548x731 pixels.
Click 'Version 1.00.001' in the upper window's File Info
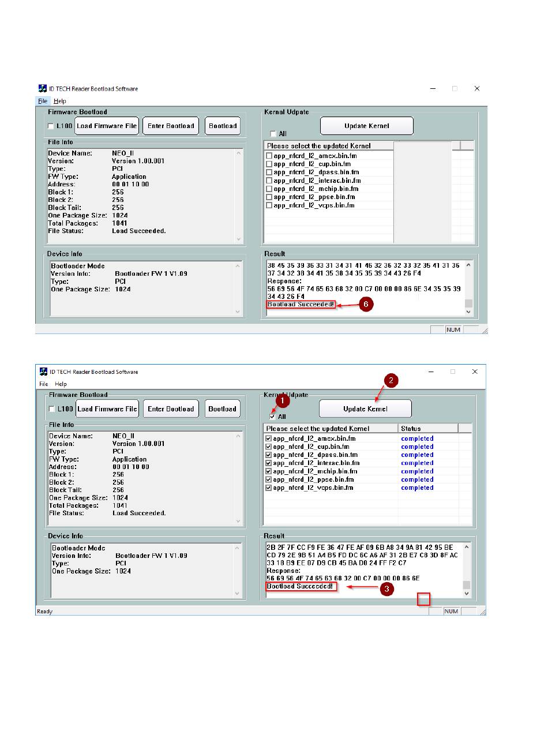pyautogui.click(x=138, y=161)
